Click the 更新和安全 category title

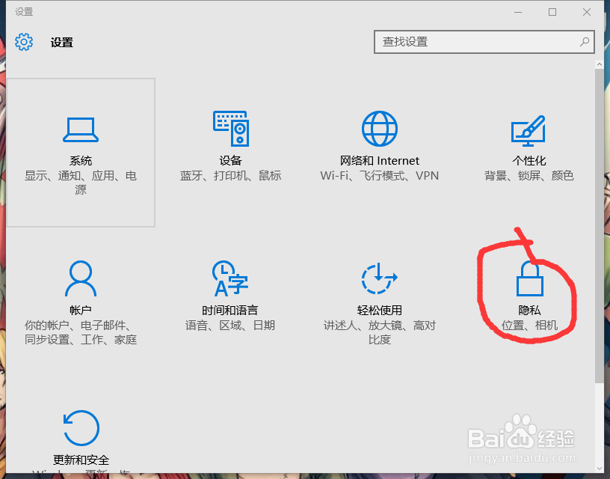81,460
